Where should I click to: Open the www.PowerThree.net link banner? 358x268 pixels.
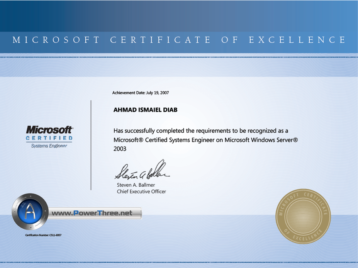coord(95,213)
